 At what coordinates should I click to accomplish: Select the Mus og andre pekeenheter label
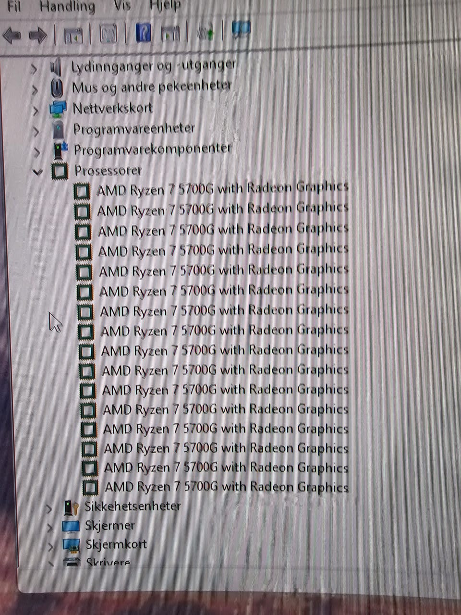coord(152,87)
